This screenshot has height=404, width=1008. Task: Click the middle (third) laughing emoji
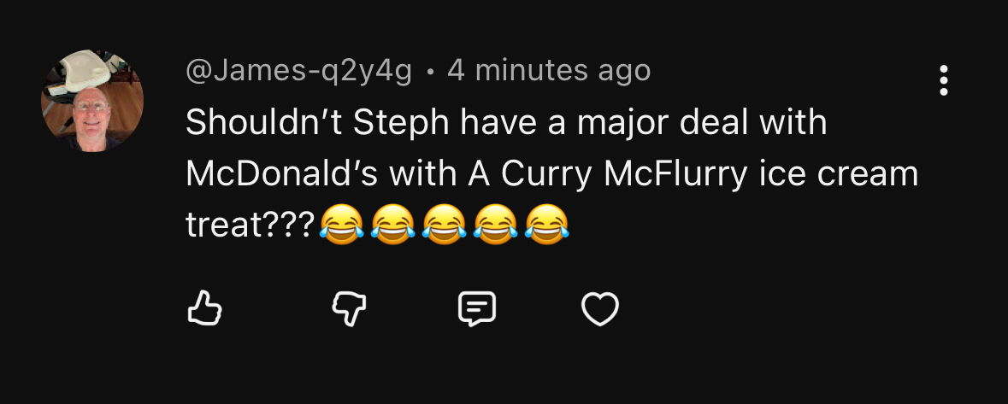[445, 225]
